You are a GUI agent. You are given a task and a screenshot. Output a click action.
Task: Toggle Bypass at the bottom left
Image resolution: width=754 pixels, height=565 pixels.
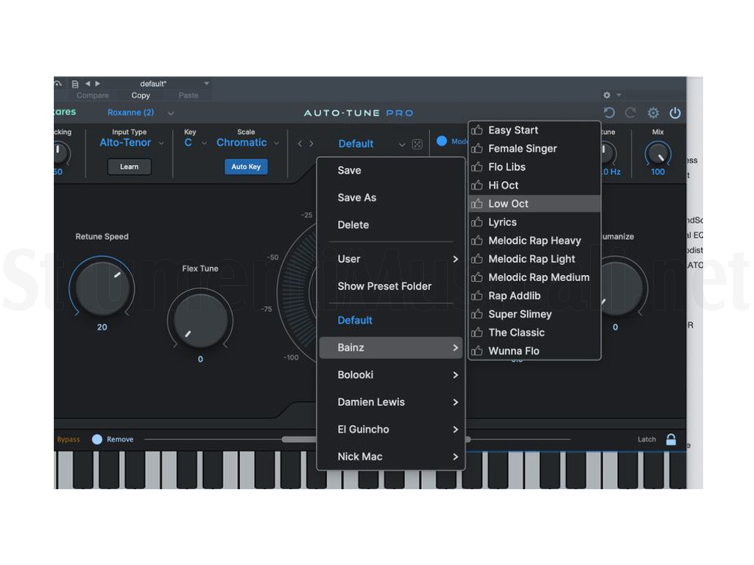tap(67, 439)
